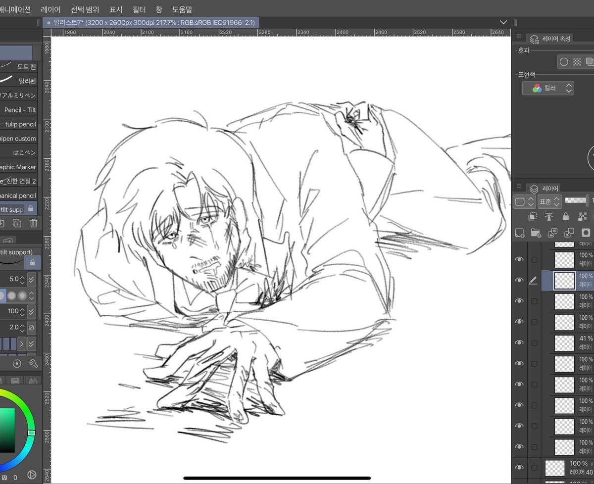
Task: Set as reference layer lighthouse icon
Action: click(548, 216)
